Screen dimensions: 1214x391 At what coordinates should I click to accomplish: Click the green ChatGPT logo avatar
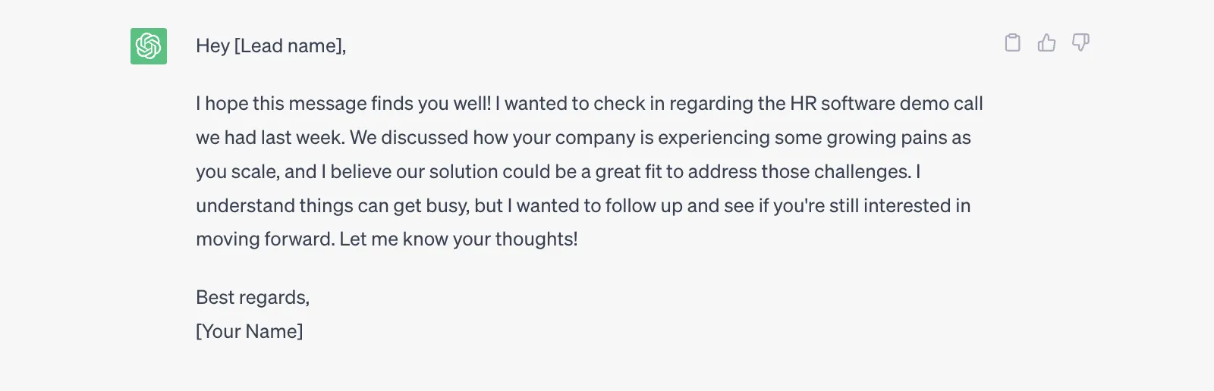point(149,46)
